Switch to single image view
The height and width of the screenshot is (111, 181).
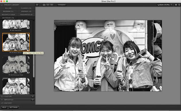click(x=44, y=5)
